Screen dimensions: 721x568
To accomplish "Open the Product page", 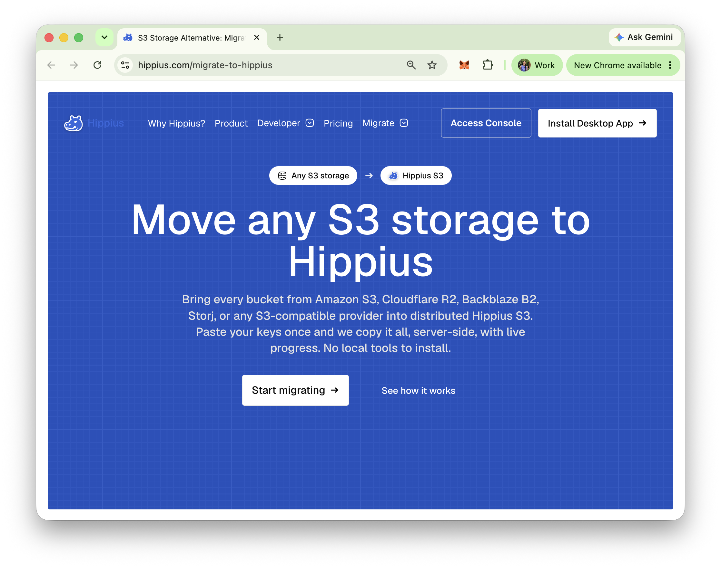I will click(231, 123).
